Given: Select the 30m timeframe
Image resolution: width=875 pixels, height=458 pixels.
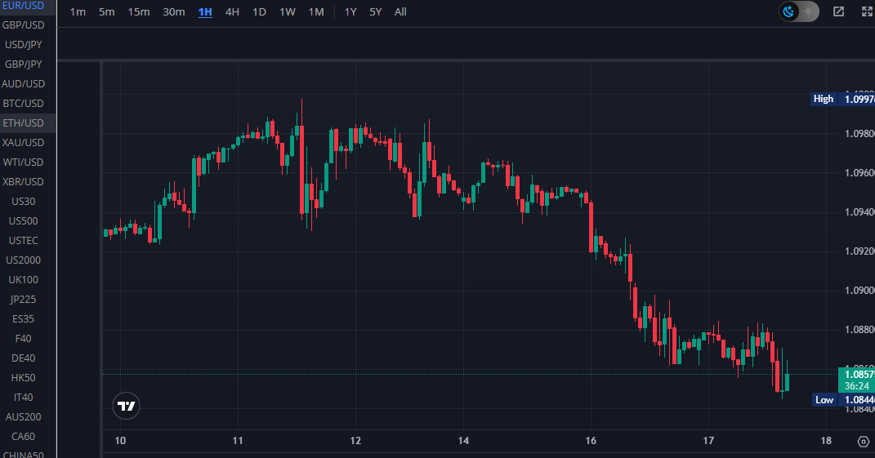Looking at the screenshot, I should pyautogui.click(x=173, y=11).
